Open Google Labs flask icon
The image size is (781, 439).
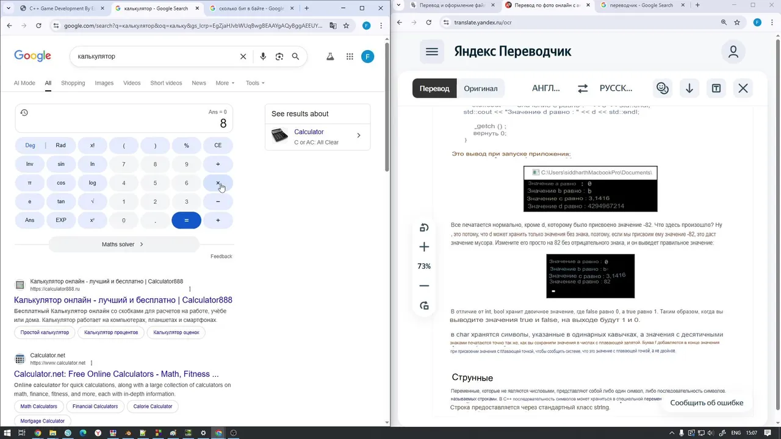[x=330, y=56]
